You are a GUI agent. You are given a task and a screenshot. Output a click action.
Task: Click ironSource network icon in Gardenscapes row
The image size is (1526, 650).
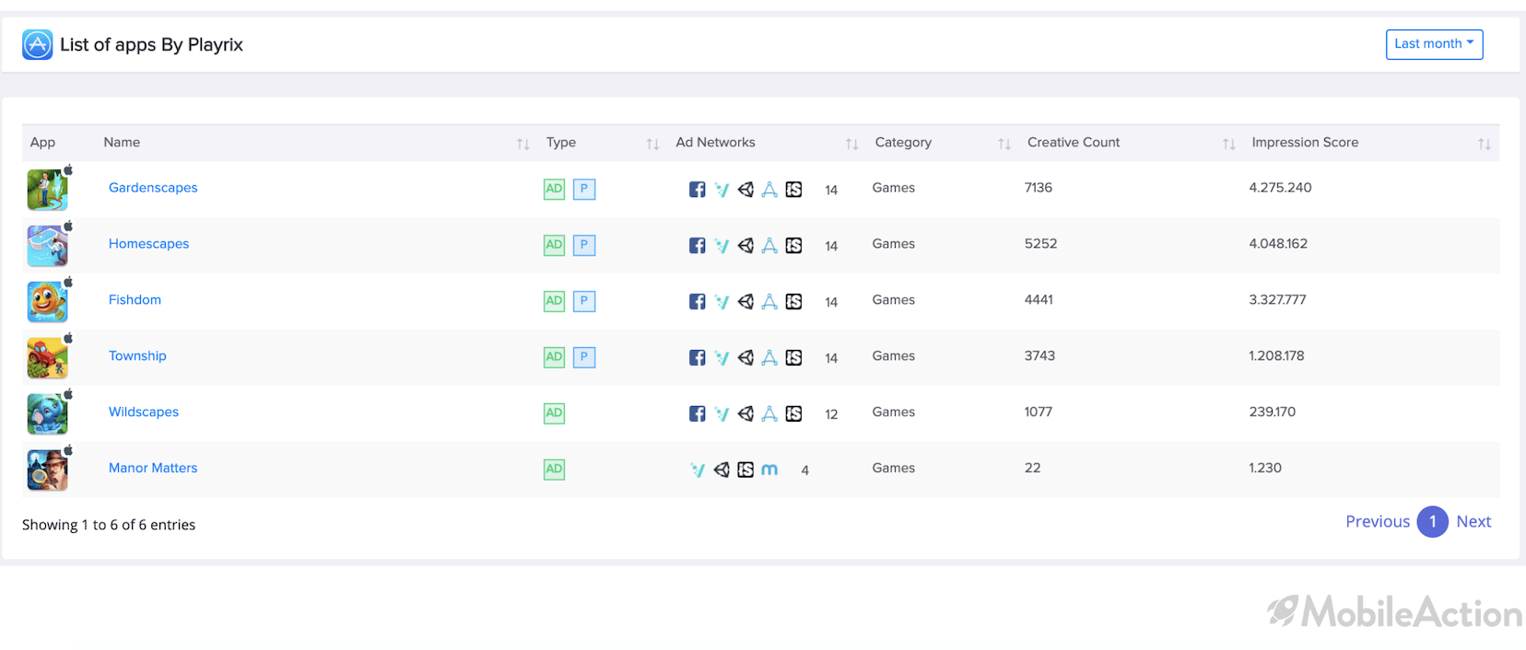point(793,190)
